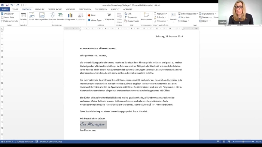Viewport: 262px width, 147px height.
Task: Insert a Querverweis cross-reference
Action: (x=132, y=21)
